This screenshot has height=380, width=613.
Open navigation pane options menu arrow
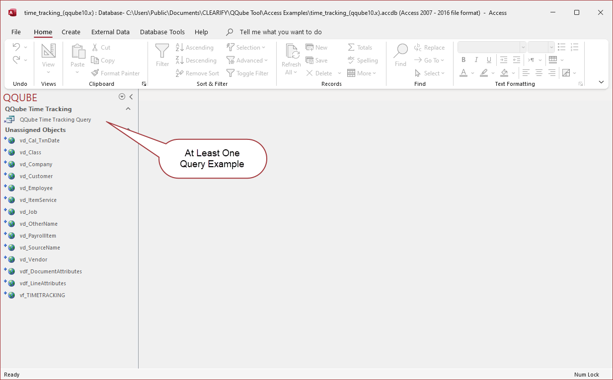click(122, 97)
